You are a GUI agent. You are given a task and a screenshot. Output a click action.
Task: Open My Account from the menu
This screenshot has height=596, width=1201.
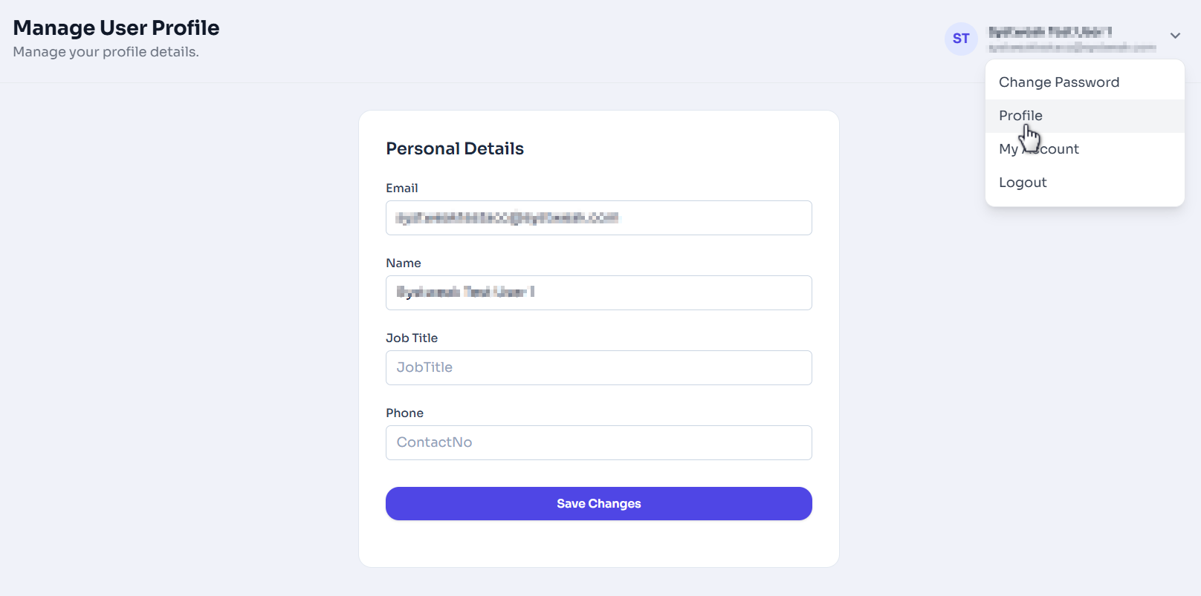pyautogui.click(x=1038, y=148)
